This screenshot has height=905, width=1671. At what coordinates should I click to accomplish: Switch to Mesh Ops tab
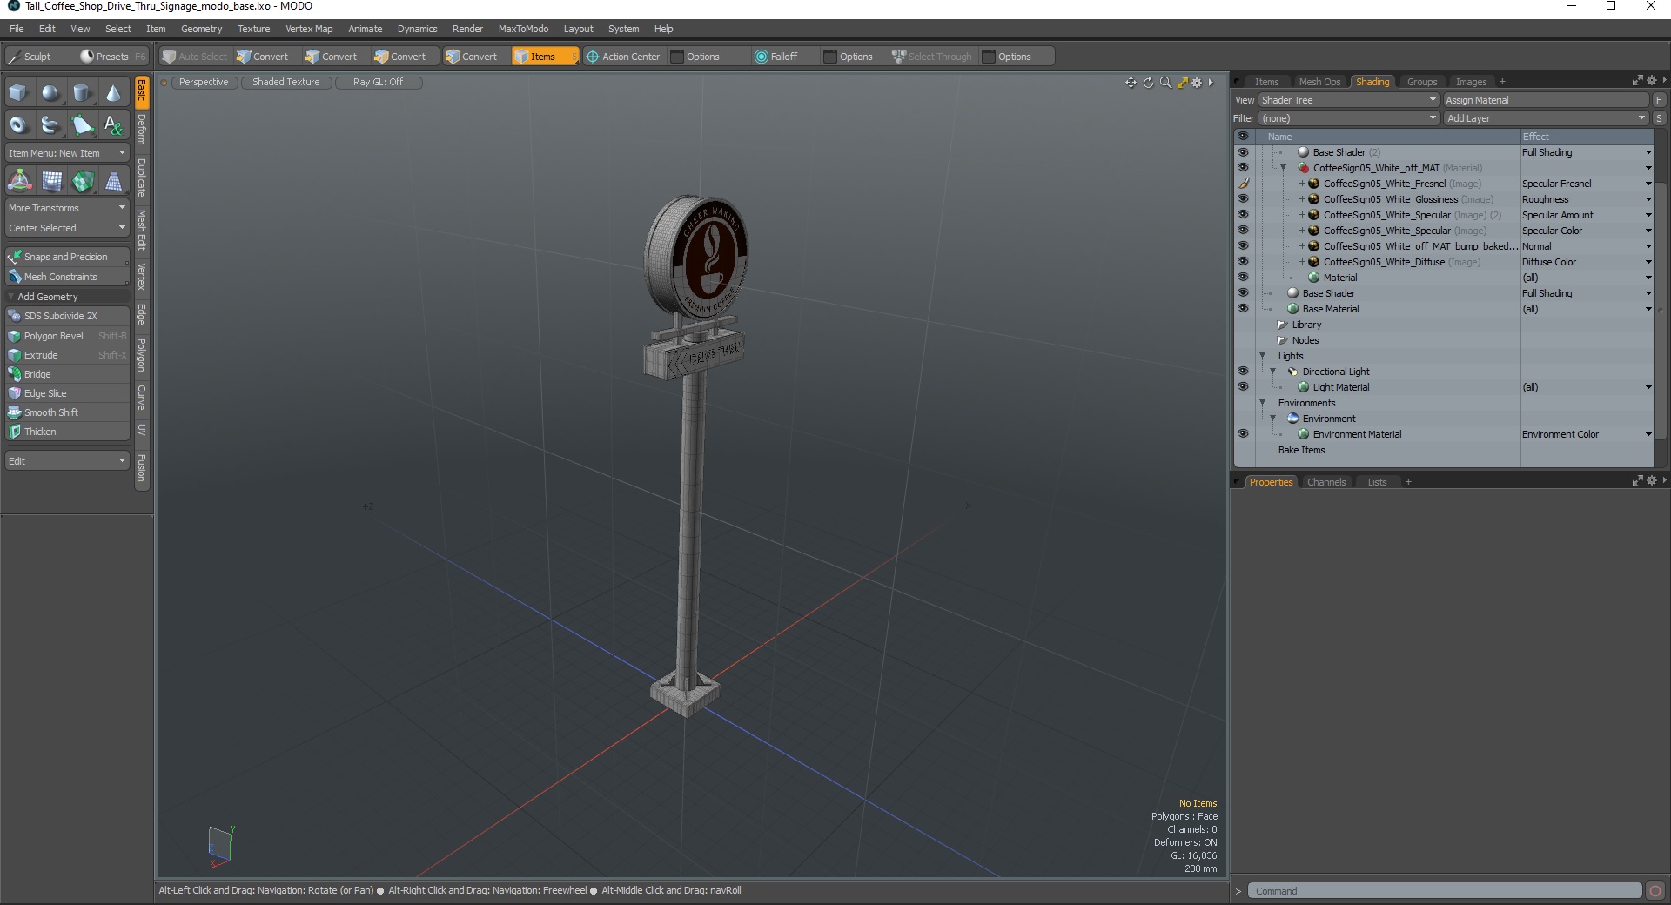[x=1319, y=82]
